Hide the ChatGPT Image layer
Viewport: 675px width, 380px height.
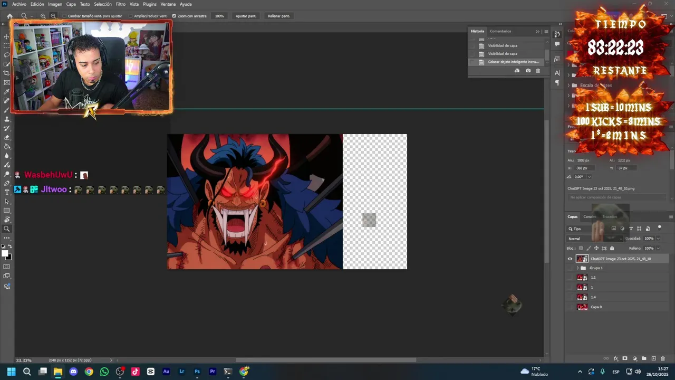click(570, 259)
